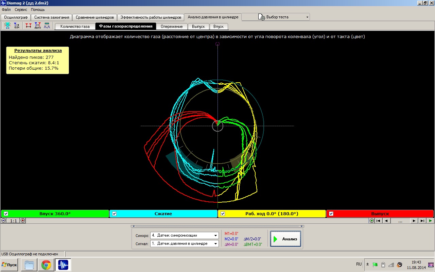This screenshot has height=272, width=435.
Task: Click the Степень сжатия: 8.4:1 line
Action: tap(34, 63)
